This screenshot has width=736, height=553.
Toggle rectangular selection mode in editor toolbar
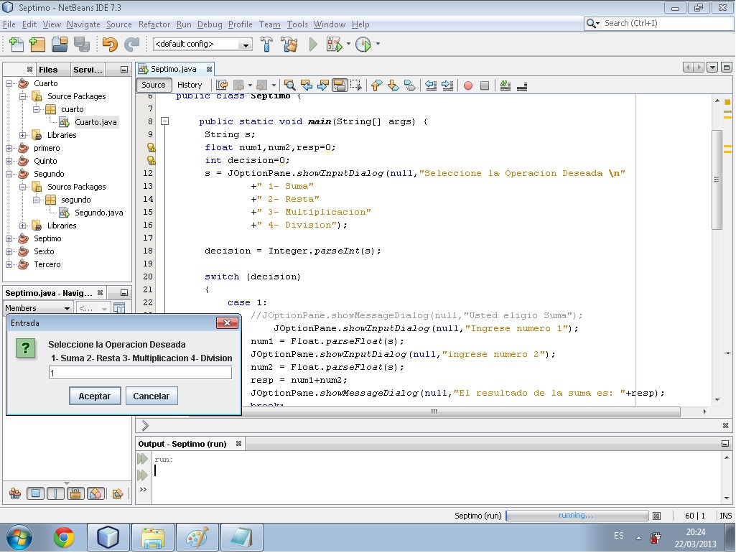[x=355, y=85]
